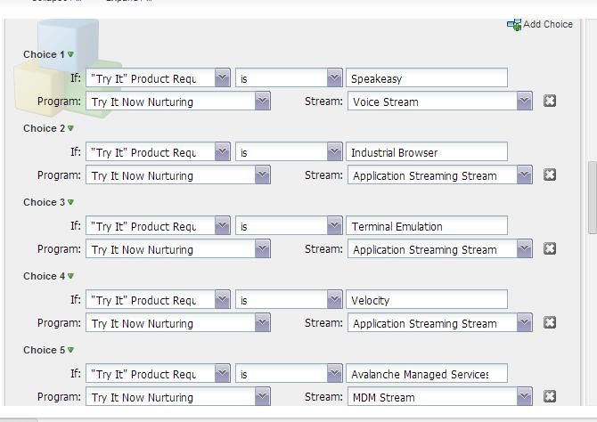Open Choice 2 Program dropdown
The height and width of the screenshot is (422, 597).
262,175
